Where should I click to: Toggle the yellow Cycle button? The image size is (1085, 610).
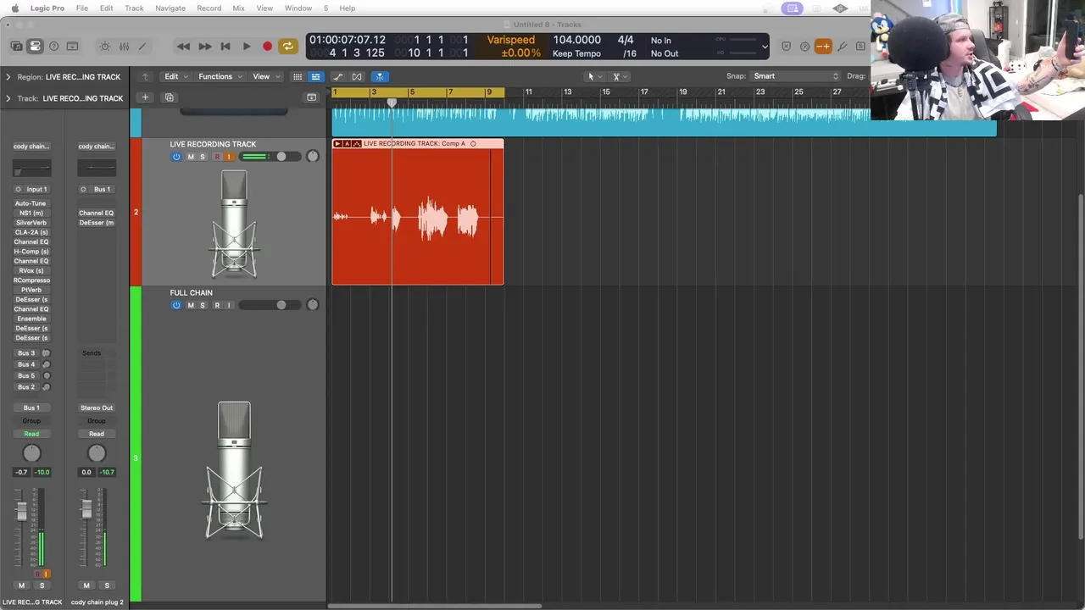pyautogui.click(x=288, y=47)
